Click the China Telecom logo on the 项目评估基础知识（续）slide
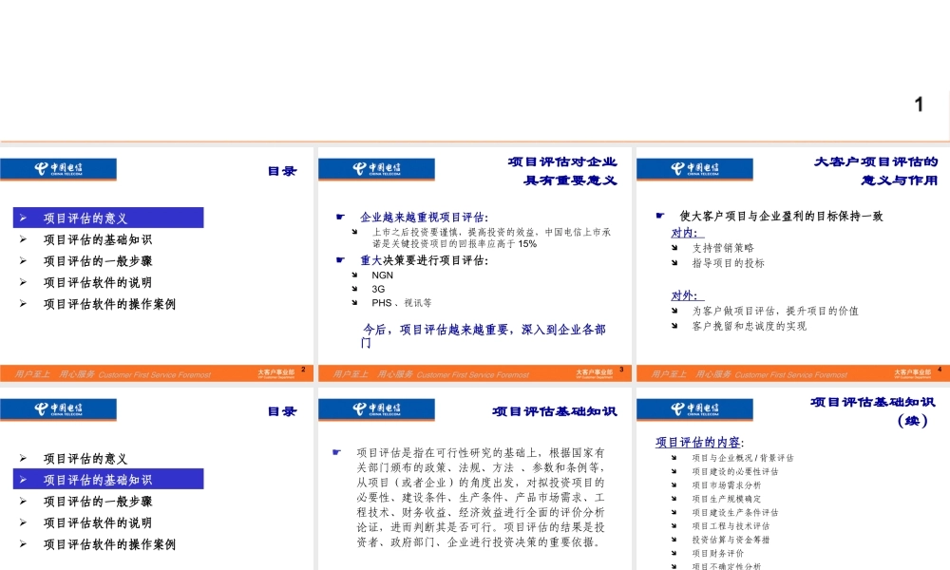 click(x=694, y=409)
